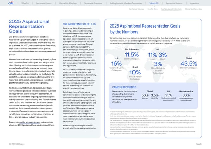211x149 pixels.
Task: Click the Citi logo in header
Action: coord(7,3)
